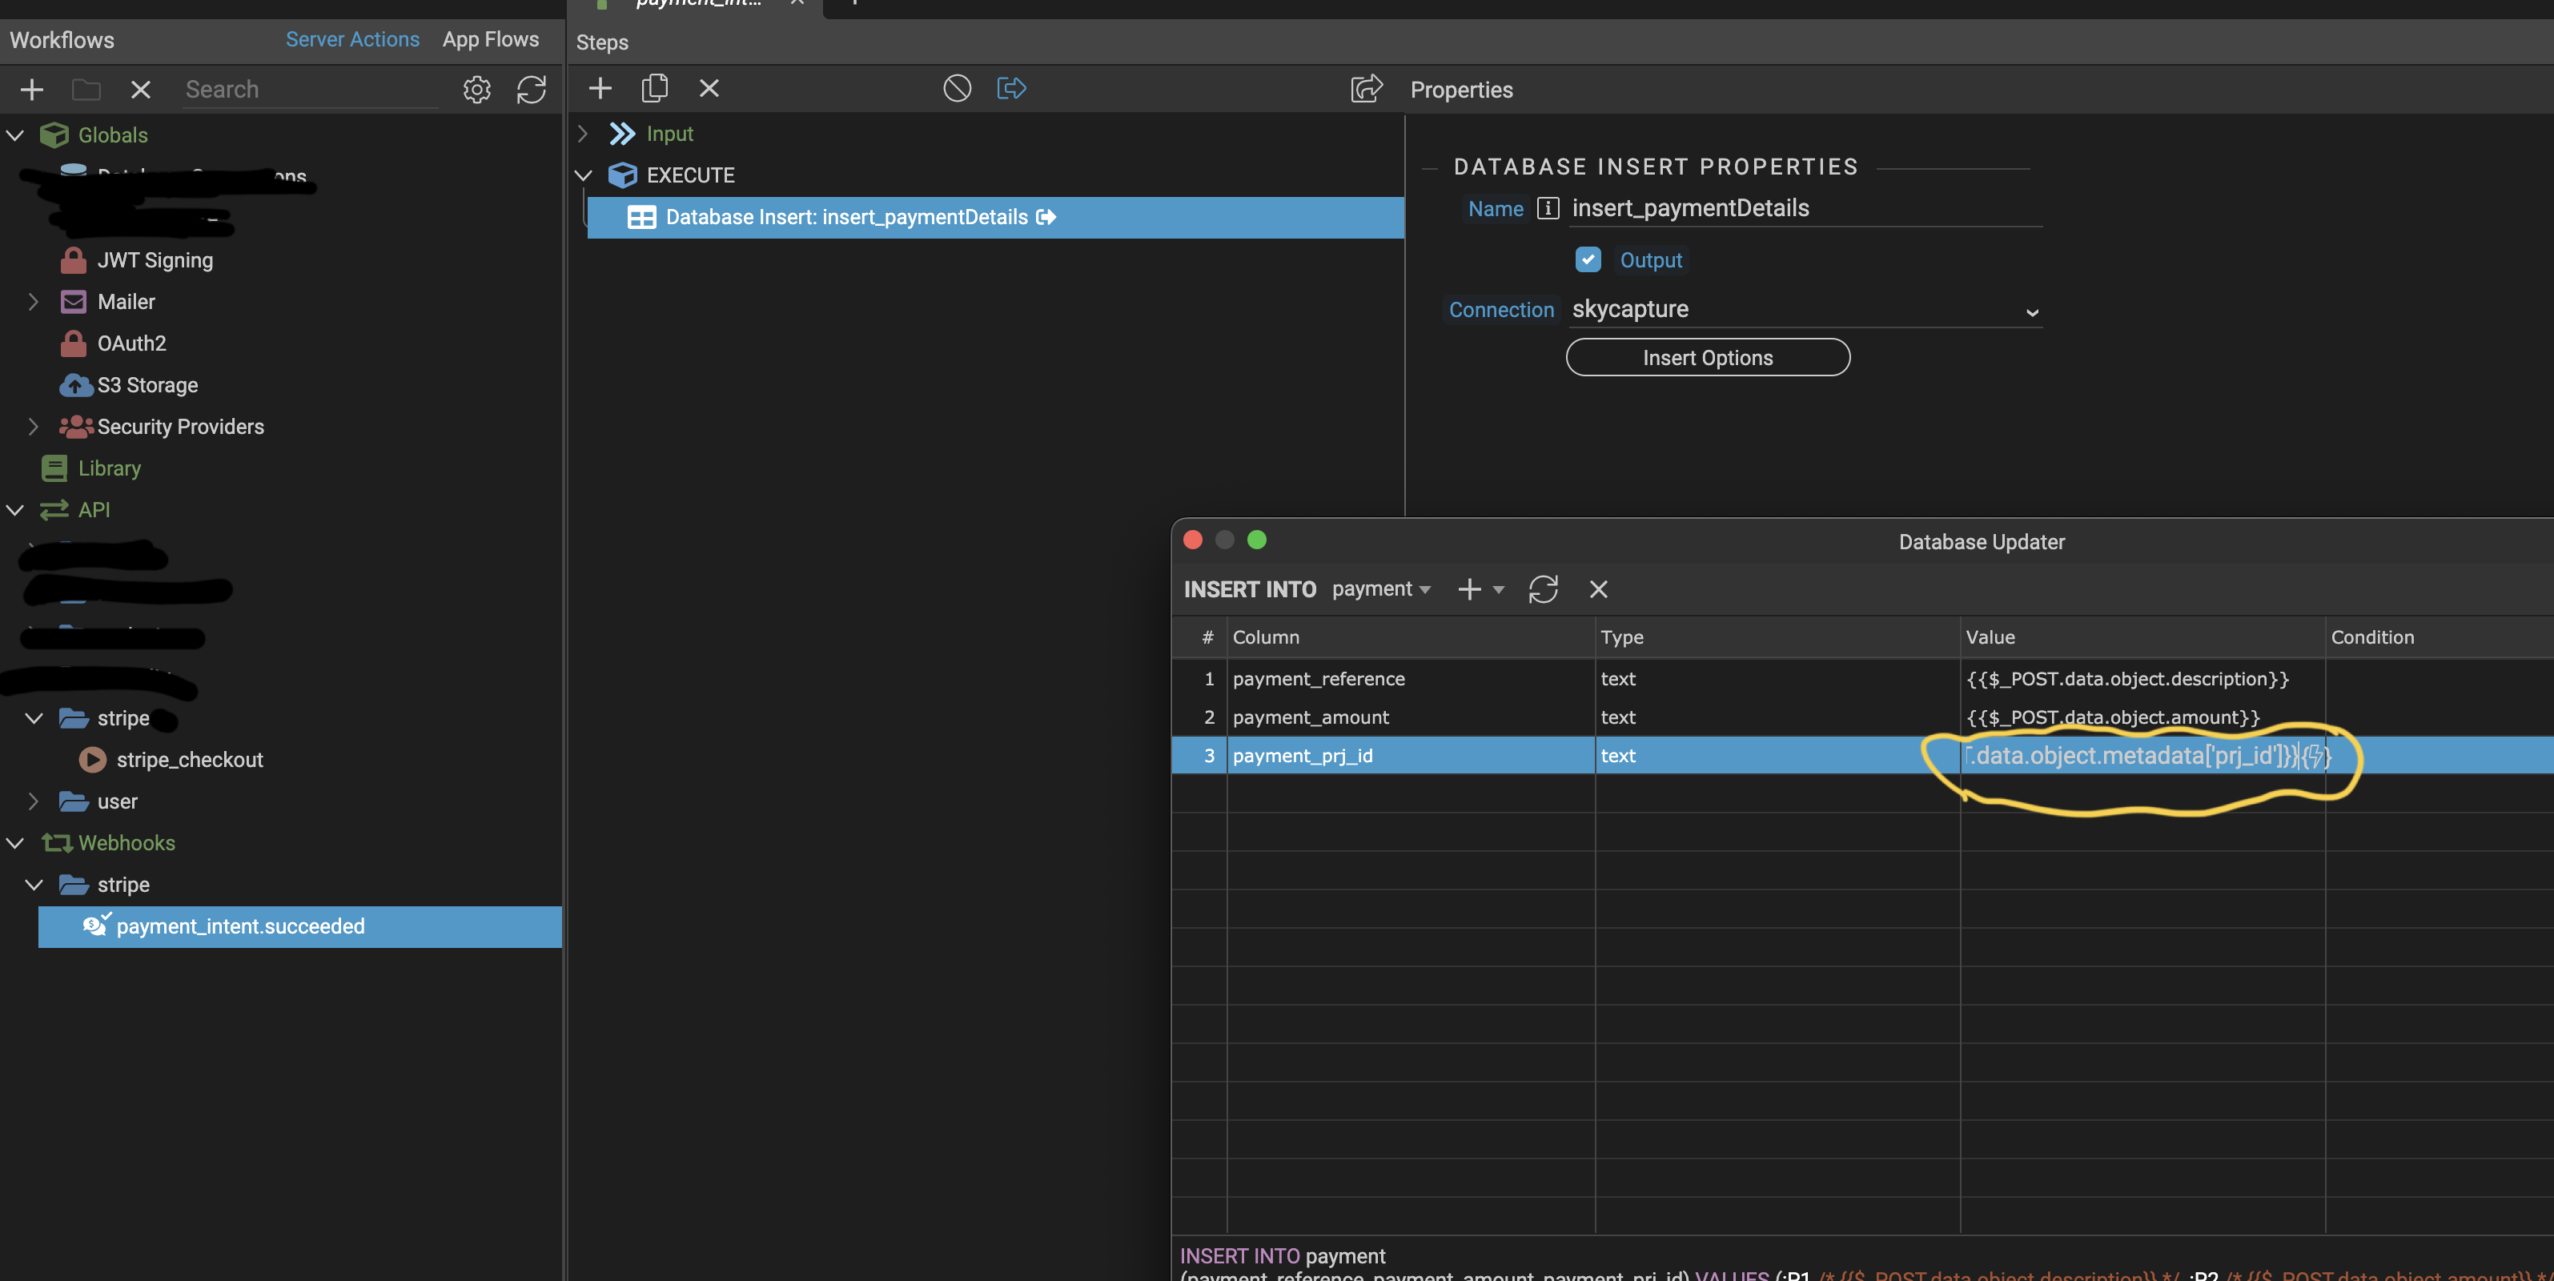Click the blue output arrow icon in Steps toolbar
Viewport: 2554px width, 1281px height.
click(1011, 88)
